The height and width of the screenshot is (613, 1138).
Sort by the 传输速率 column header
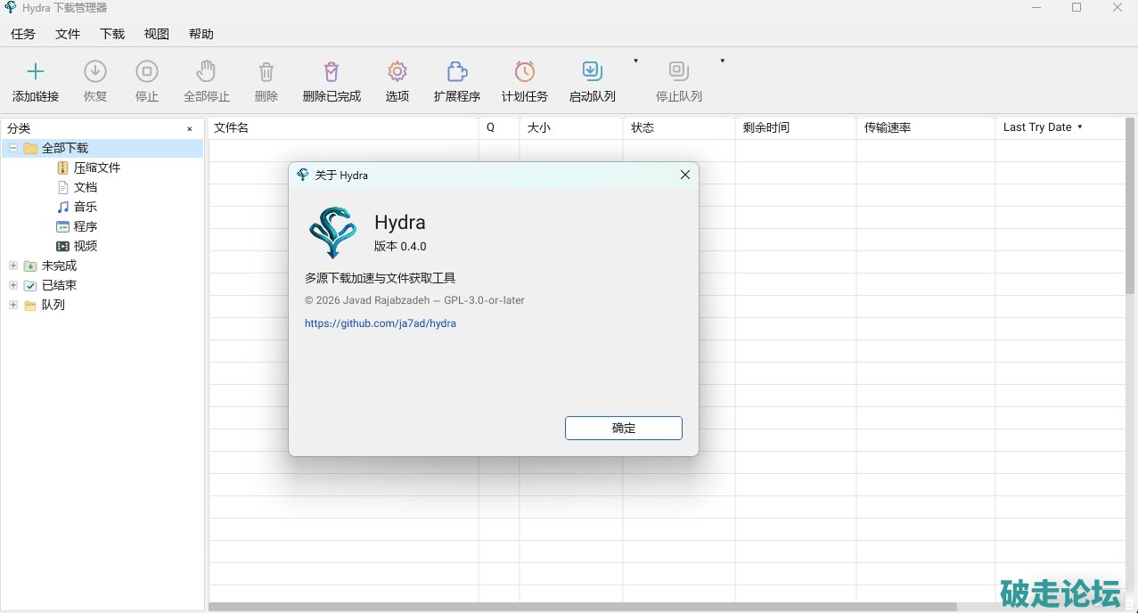tap(926, 127)
